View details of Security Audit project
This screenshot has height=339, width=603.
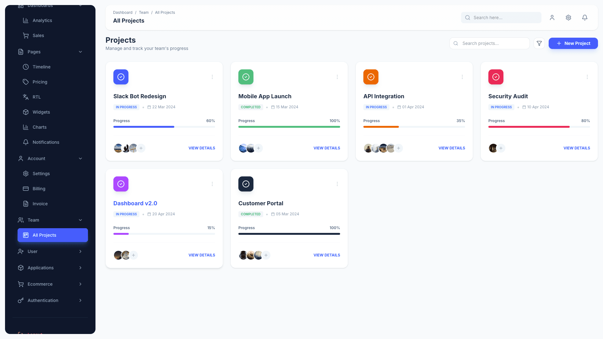pyautogui.click(x=577, y=148)
